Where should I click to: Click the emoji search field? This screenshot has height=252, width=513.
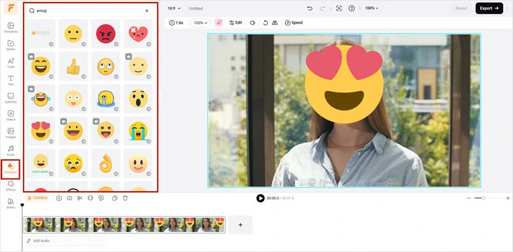89,10
